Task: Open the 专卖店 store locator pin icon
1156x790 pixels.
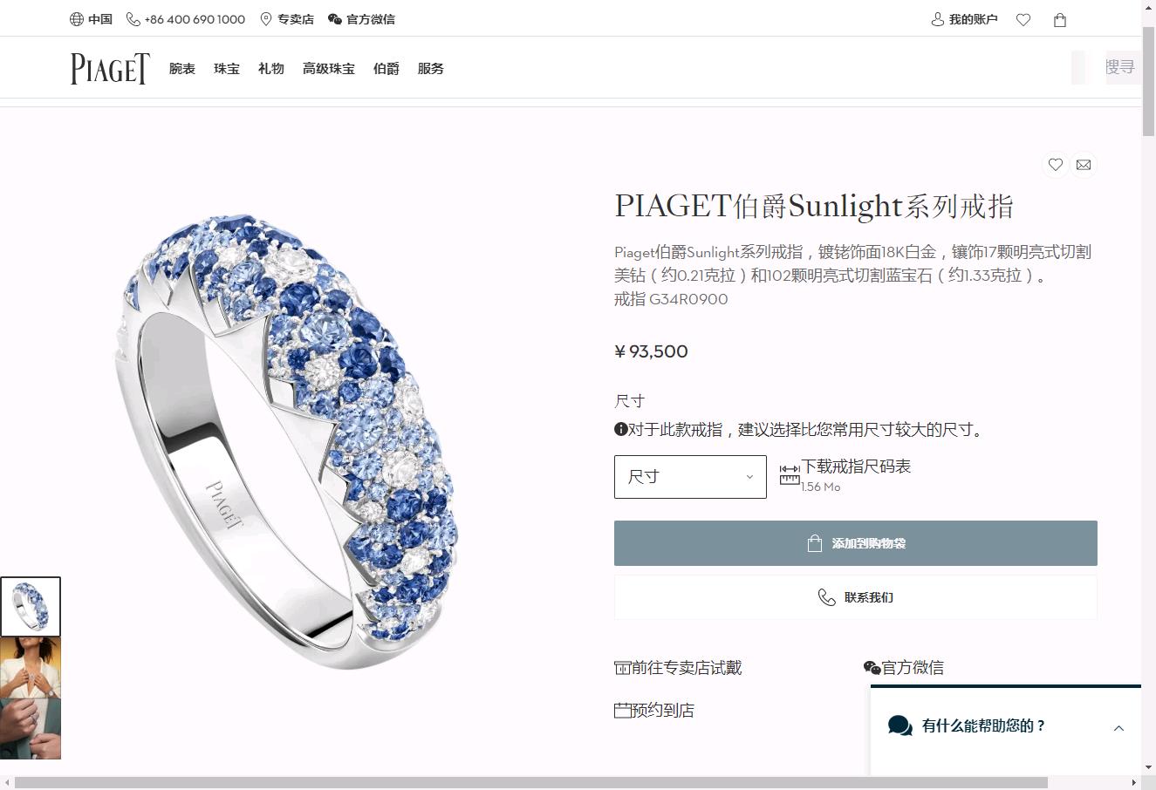Action: coord(266,19)
